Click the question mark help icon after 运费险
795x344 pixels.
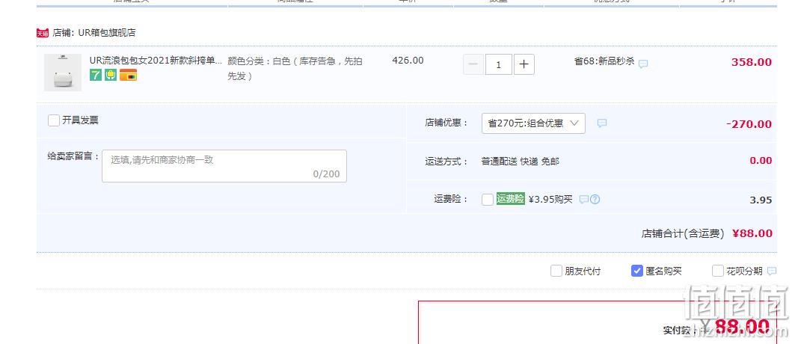[595, 200]
